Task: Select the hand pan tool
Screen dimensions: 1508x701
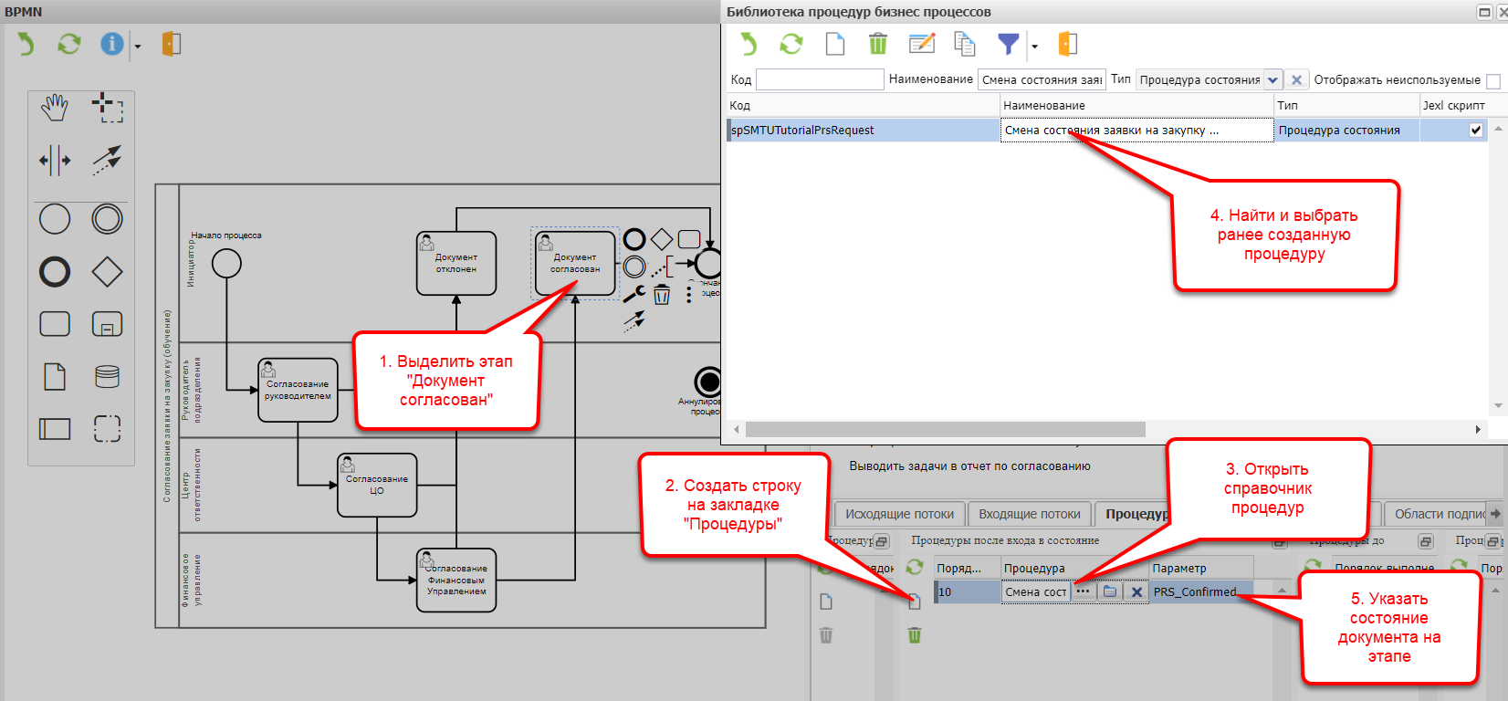Action: [55, 108]
